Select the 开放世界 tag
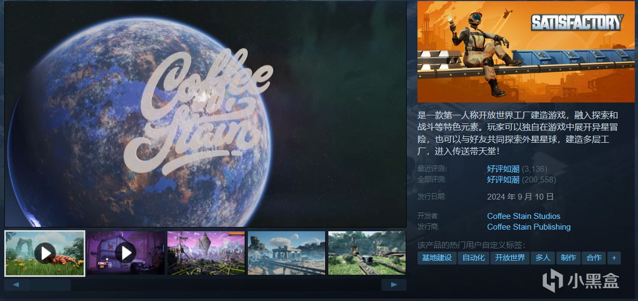The height and width of the screenshot is (301, 638). tap(510, 258)
